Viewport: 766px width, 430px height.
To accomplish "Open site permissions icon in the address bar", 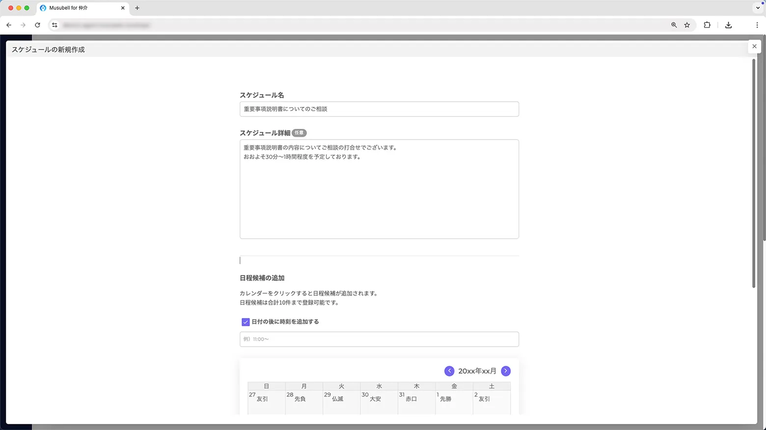I will pyautogui.click(x=55, y=25).
